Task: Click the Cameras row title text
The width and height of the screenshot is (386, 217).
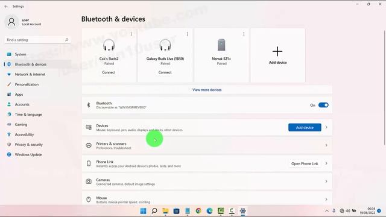Action: pyautogui.click(x=103, y=180)
